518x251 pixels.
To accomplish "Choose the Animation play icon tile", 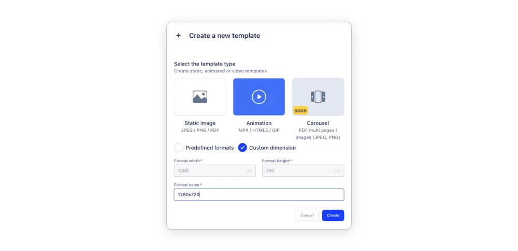I will [259, 97].
